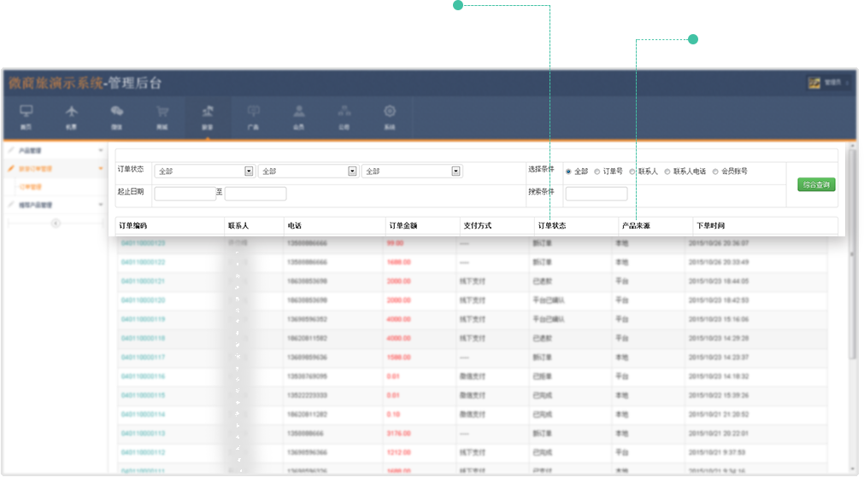The image size is (864, 477).
Task: Click the monitor home icon in navigation
Action: (x=26, y=115)
